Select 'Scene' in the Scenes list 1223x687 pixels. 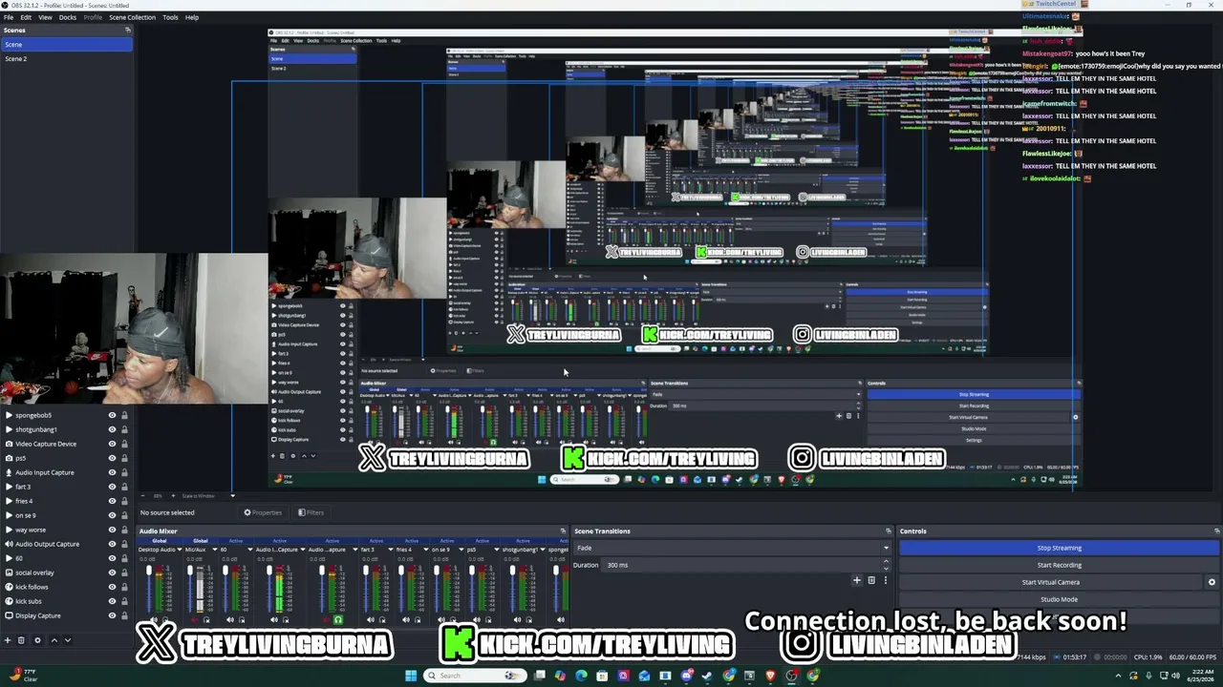pos(67,45)
